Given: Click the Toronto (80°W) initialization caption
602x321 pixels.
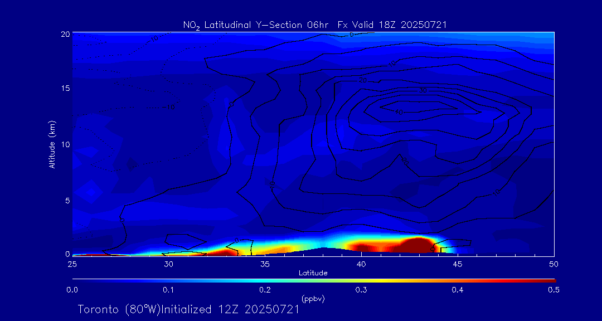Looking at the screenshot, I should [188, 309].
